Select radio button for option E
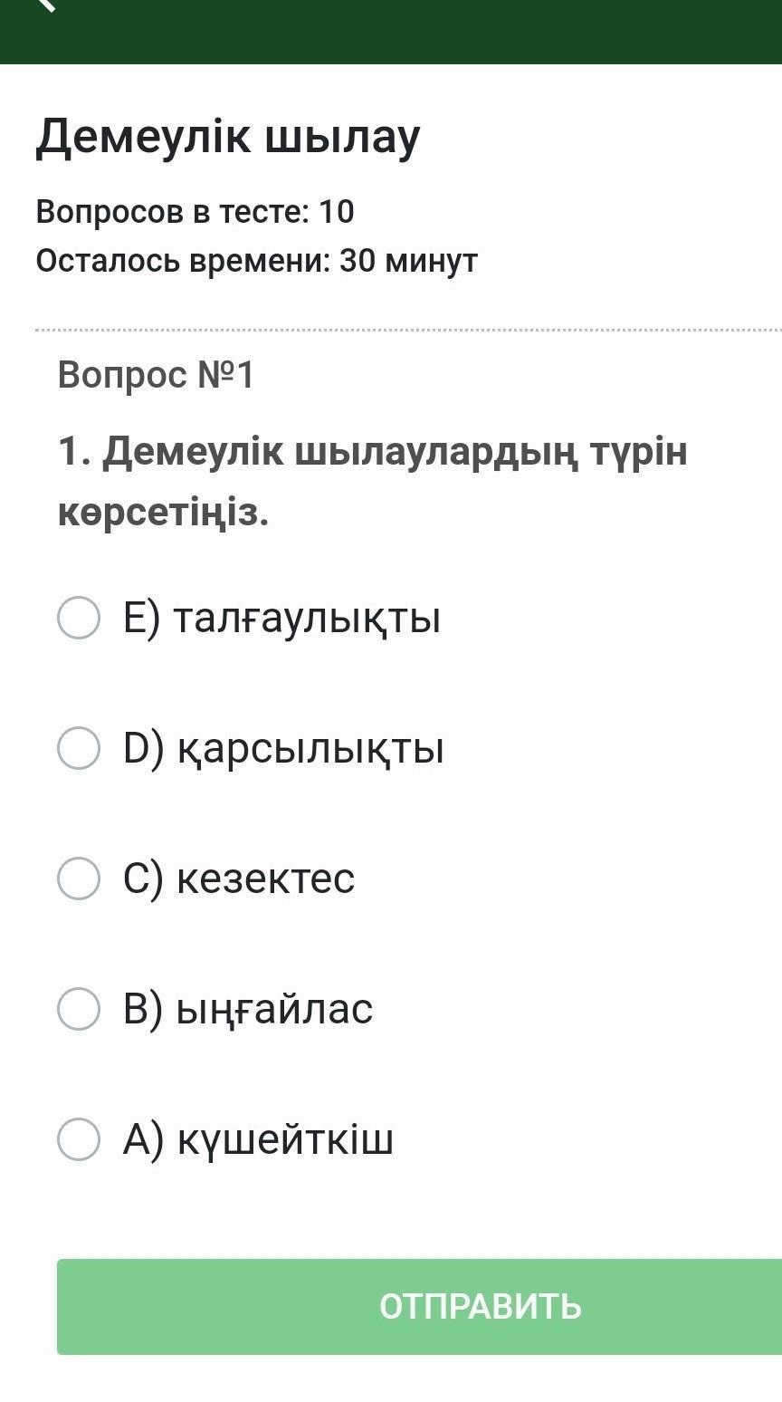The width and height of the screenshot is (782, 1402). (79, 618)
